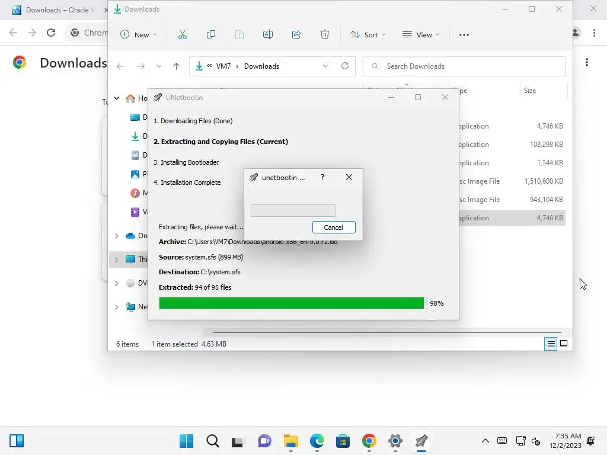Select the file row sized 943,104 KB

coord(510,200)
